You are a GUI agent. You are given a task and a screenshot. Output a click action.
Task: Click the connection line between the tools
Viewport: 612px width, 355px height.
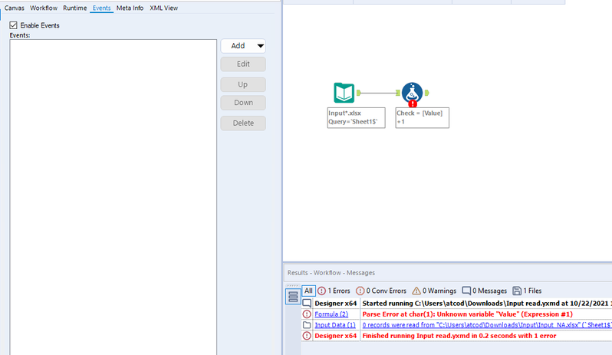[378, 93]
